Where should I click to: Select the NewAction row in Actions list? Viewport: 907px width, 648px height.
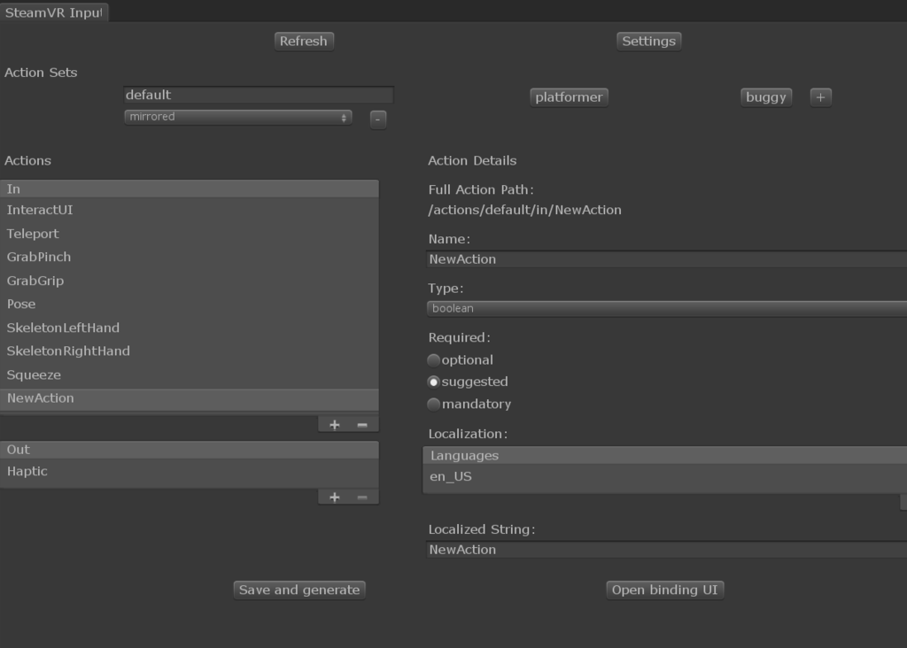(x=190, y=398)
